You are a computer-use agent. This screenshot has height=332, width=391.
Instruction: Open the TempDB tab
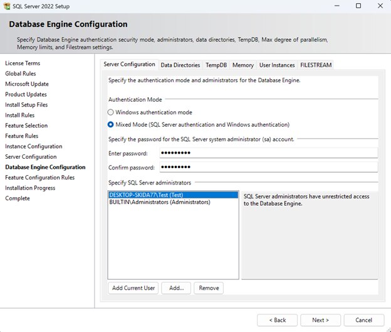(216, 65)
